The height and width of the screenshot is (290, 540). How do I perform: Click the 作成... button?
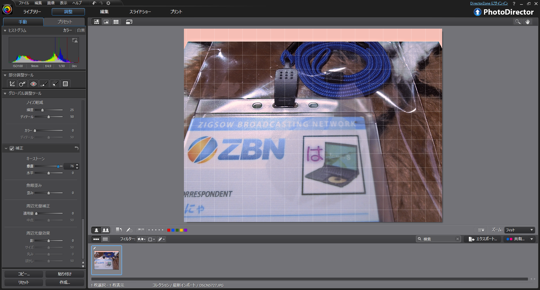[65, 282]
